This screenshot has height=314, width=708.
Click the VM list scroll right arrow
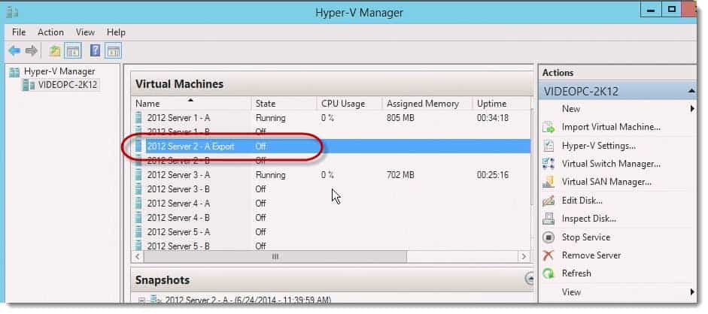tap(524, 256)
